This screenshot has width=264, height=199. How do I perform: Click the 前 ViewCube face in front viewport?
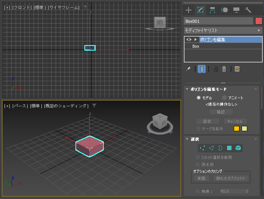(160, 22)
